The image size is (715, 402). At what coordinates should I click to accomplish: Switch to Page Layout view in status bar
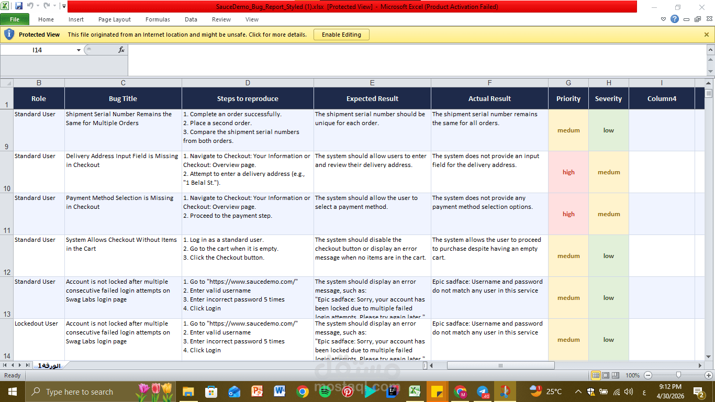(x=606, y=375)
